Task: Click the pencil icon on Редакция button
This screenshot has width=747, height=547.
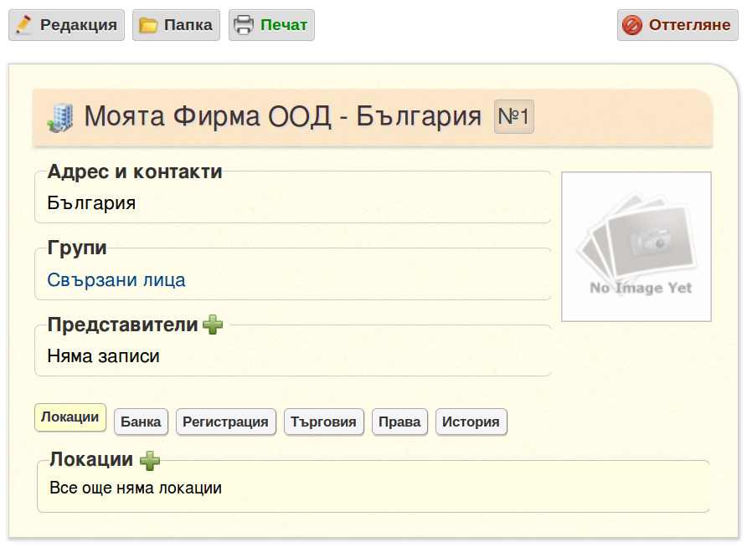Action: [x=23, y=25]
